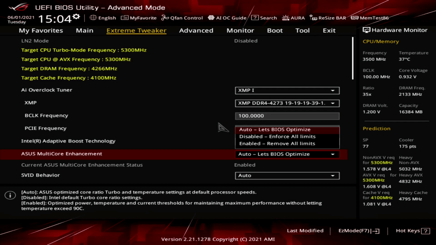Launch MemTest86 via the memory icon
Viewport: 436px width, 245px height.
(355, 18)
